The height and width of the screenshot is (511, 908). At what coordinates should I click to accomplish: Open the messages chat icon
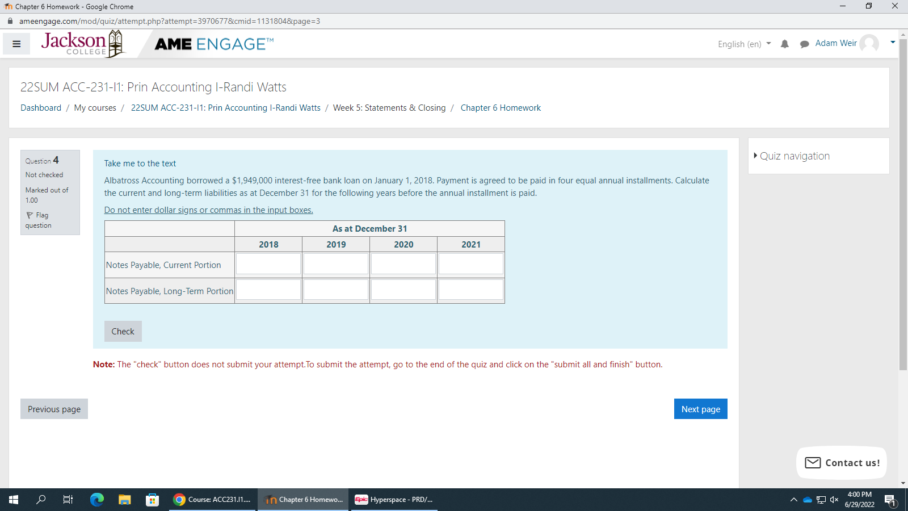[x=804, y=44]
